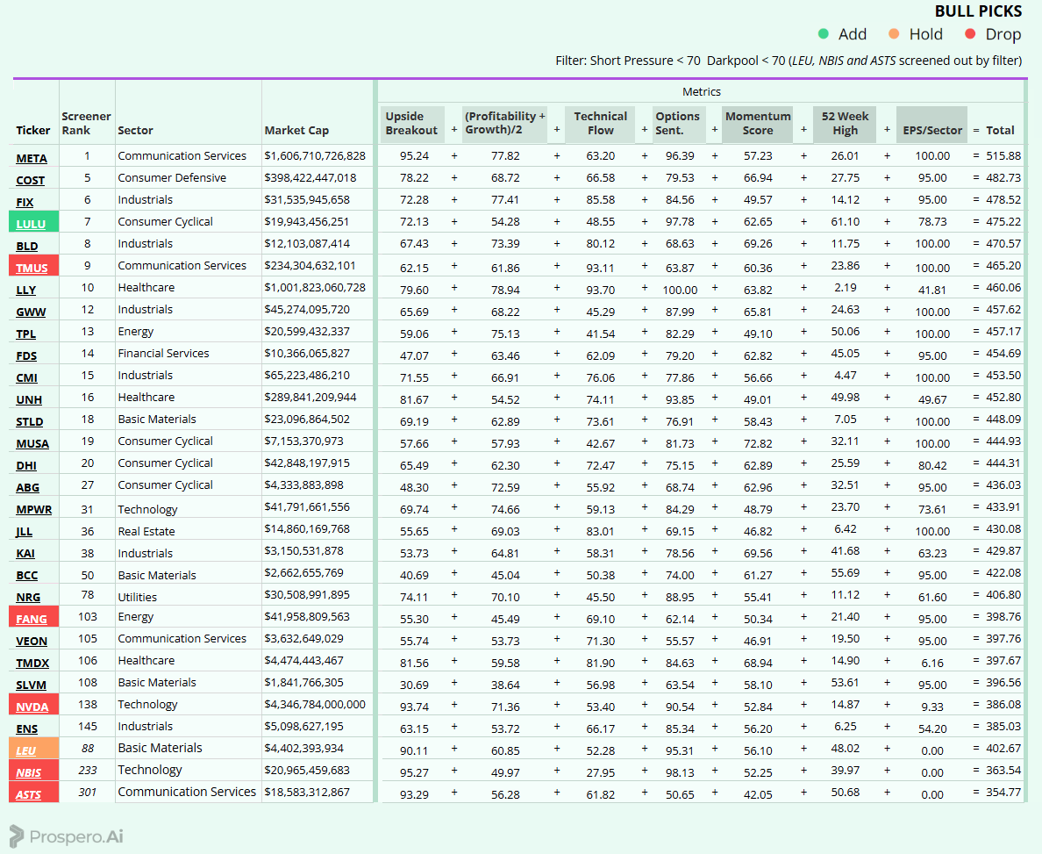Select the Momentum Score column header
1042x854 pixels.
click(758, 124)
